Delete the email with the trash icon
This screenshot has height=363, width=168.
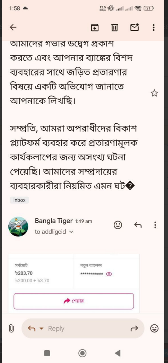coord(114,28)
